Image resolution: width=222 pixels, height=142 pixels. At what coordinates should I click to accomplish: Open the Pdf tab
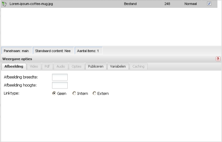pos(47,67)
